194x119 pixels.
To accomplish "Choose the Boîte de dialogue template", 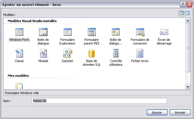I will point(43,32).
